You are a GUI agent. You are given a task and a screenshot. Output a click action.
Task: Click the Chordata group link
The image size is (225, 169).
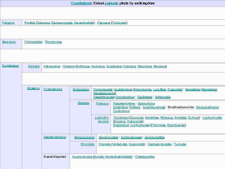click(x=87, y=144)
